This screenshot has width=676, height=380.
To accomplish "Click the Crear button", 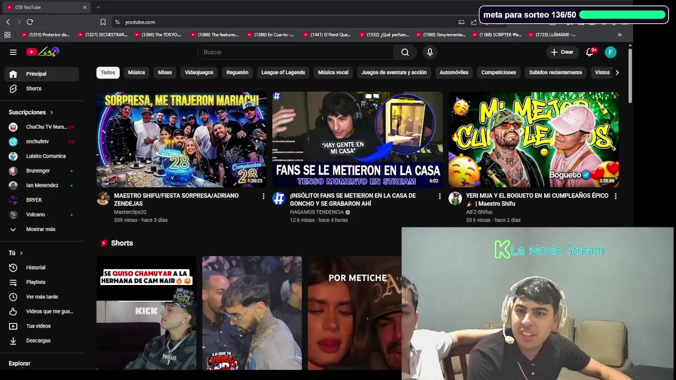I will [562, 52].
